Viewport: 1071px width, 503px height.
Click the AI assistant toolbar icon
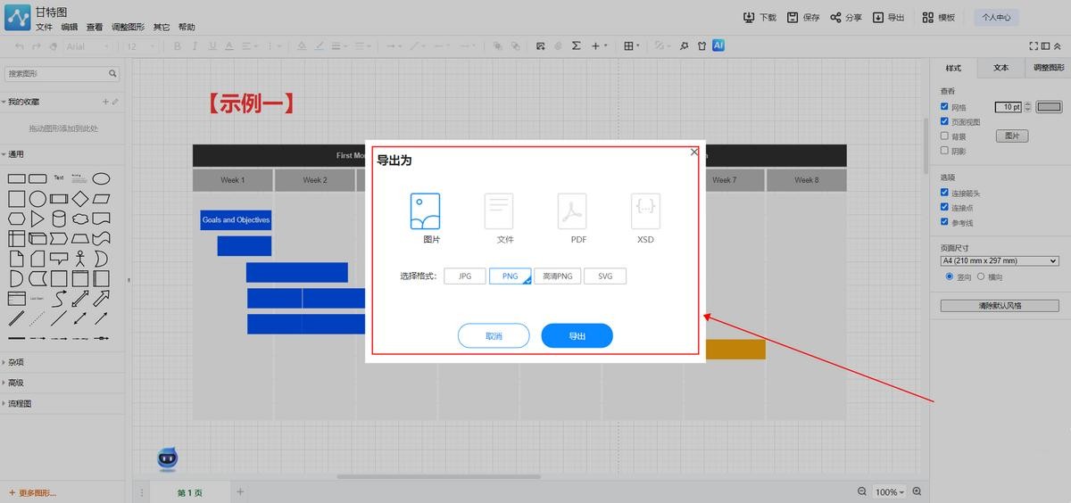[718, 45]
